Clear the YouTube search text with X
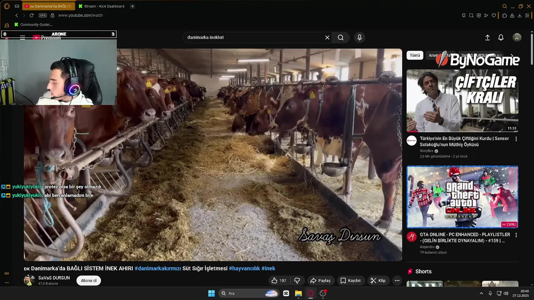Viewport: 534px width, 300px height. [x=327, y=37]
